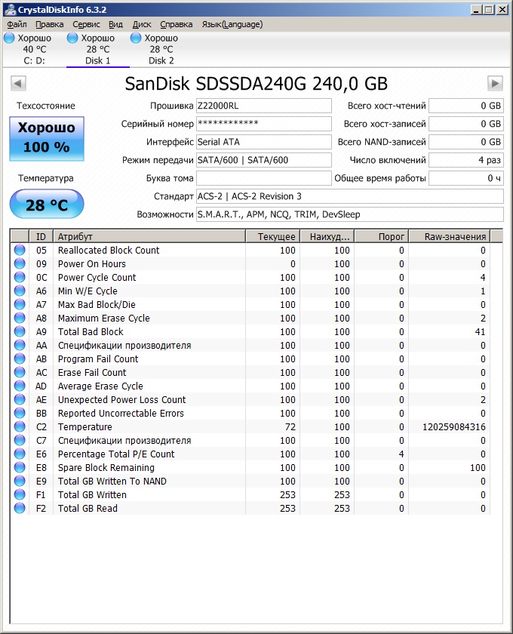Select the Total GB Read current value 253
513x634 pixels.
click(x=287, y=509)
